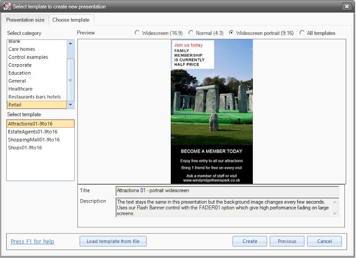Click Load template from file button
The image size is (356, 258).
113,241
